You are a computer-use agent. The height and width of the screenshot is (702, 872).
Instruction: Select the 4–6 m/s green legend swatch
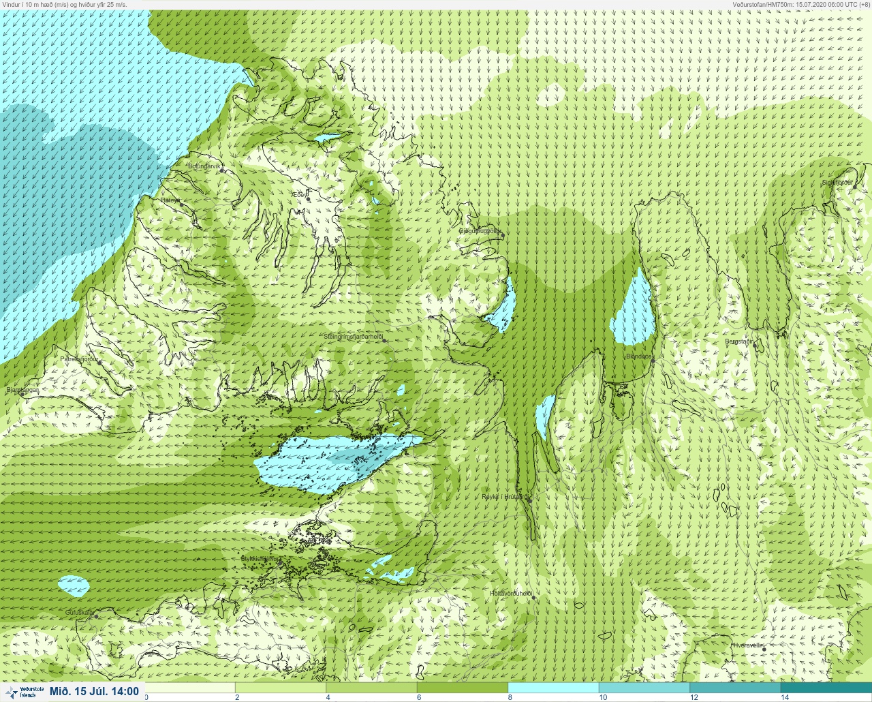coord(371,688)
